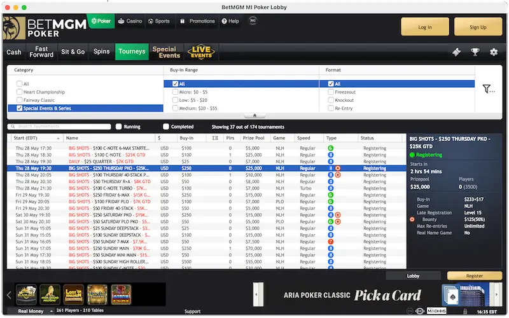Click bounty icon in selected Thursday PKO row

(338, 168)
